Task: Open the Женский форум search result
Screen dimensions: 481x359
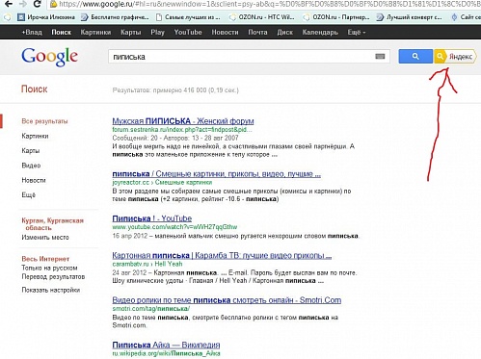Action: [x=183, y=121]
